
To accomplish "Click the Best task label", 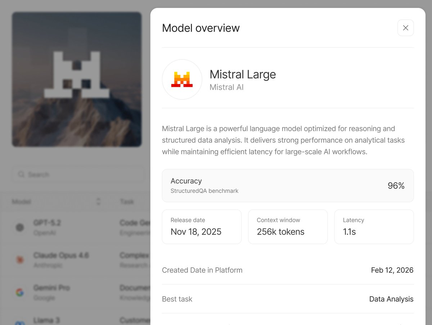I will (177, 299).
